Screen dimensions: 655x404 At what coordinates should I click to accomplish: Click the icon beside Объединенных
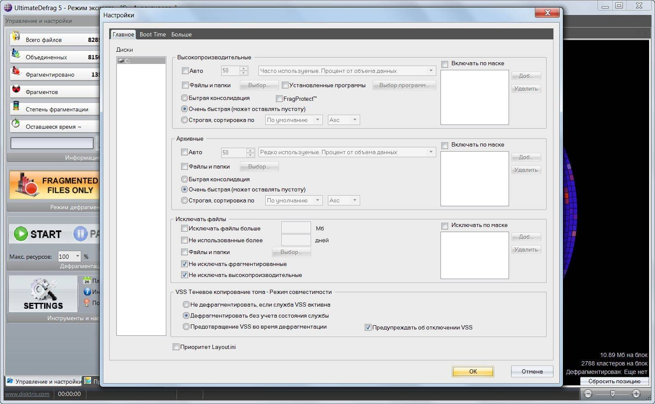tap(16, 54)
